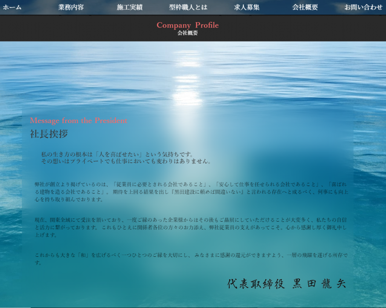
Task: Open the 型枠職人とは page
Action: pos(188,7)
